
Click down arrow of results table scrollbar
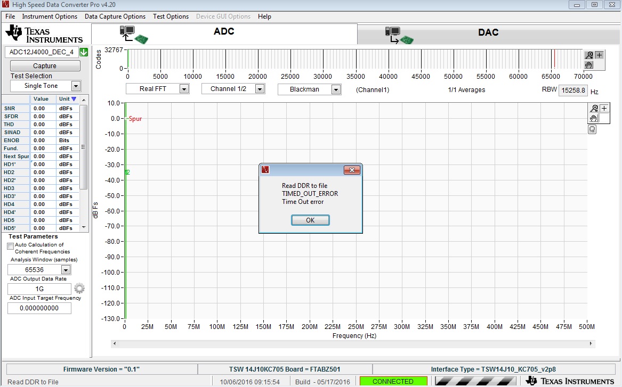83,227
